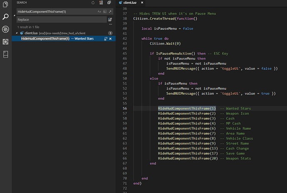Click highlighted HideHudComponentThisFrame(1) in editor
This screenshot has width=287, height=193.
(187, 108)
